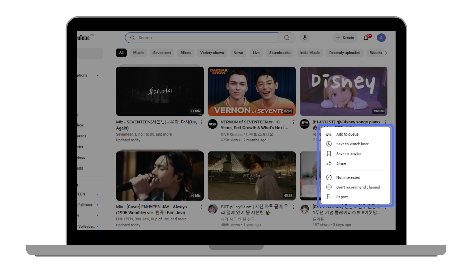This screenshot has width=470, height=264.
Task: Choose Save to Watch later
Action: (x=355, y=144)
